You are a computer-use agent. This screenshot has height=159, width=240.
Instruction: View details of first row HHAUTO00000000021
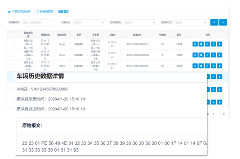pyautogui.click(x=195, y=44)
